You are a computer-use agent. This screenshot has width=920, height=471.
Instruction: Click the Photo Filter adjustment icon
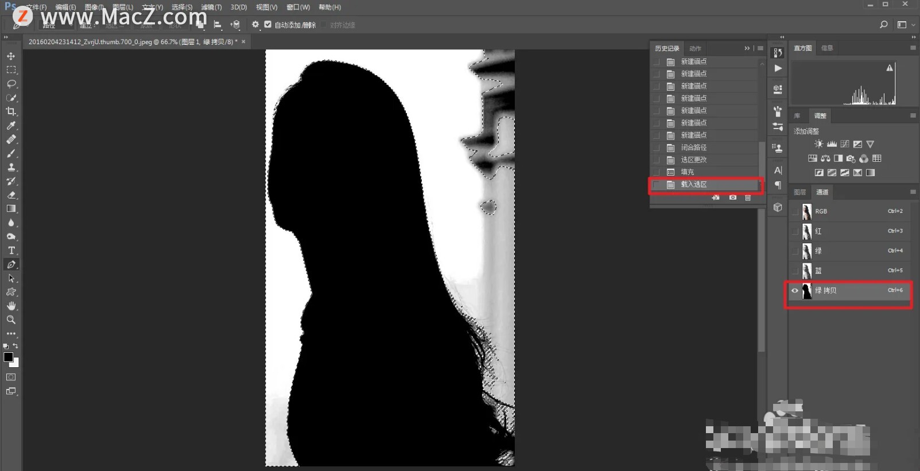click(x=851, y=158)
